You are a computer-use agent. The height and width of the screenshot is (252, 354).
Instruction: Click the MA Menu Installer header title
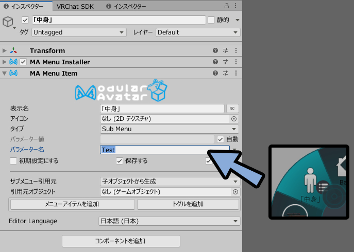[x=60, y=62]
